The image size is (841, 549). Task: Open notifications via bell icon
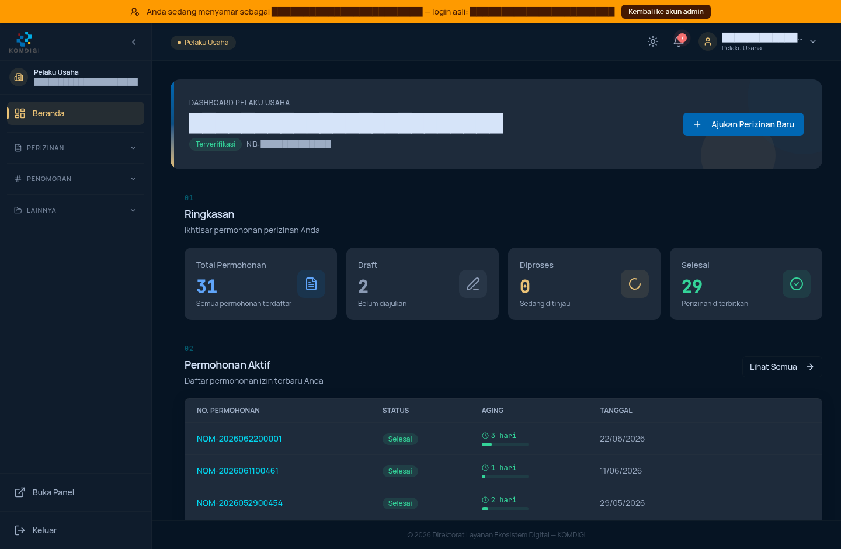[679, 41]
